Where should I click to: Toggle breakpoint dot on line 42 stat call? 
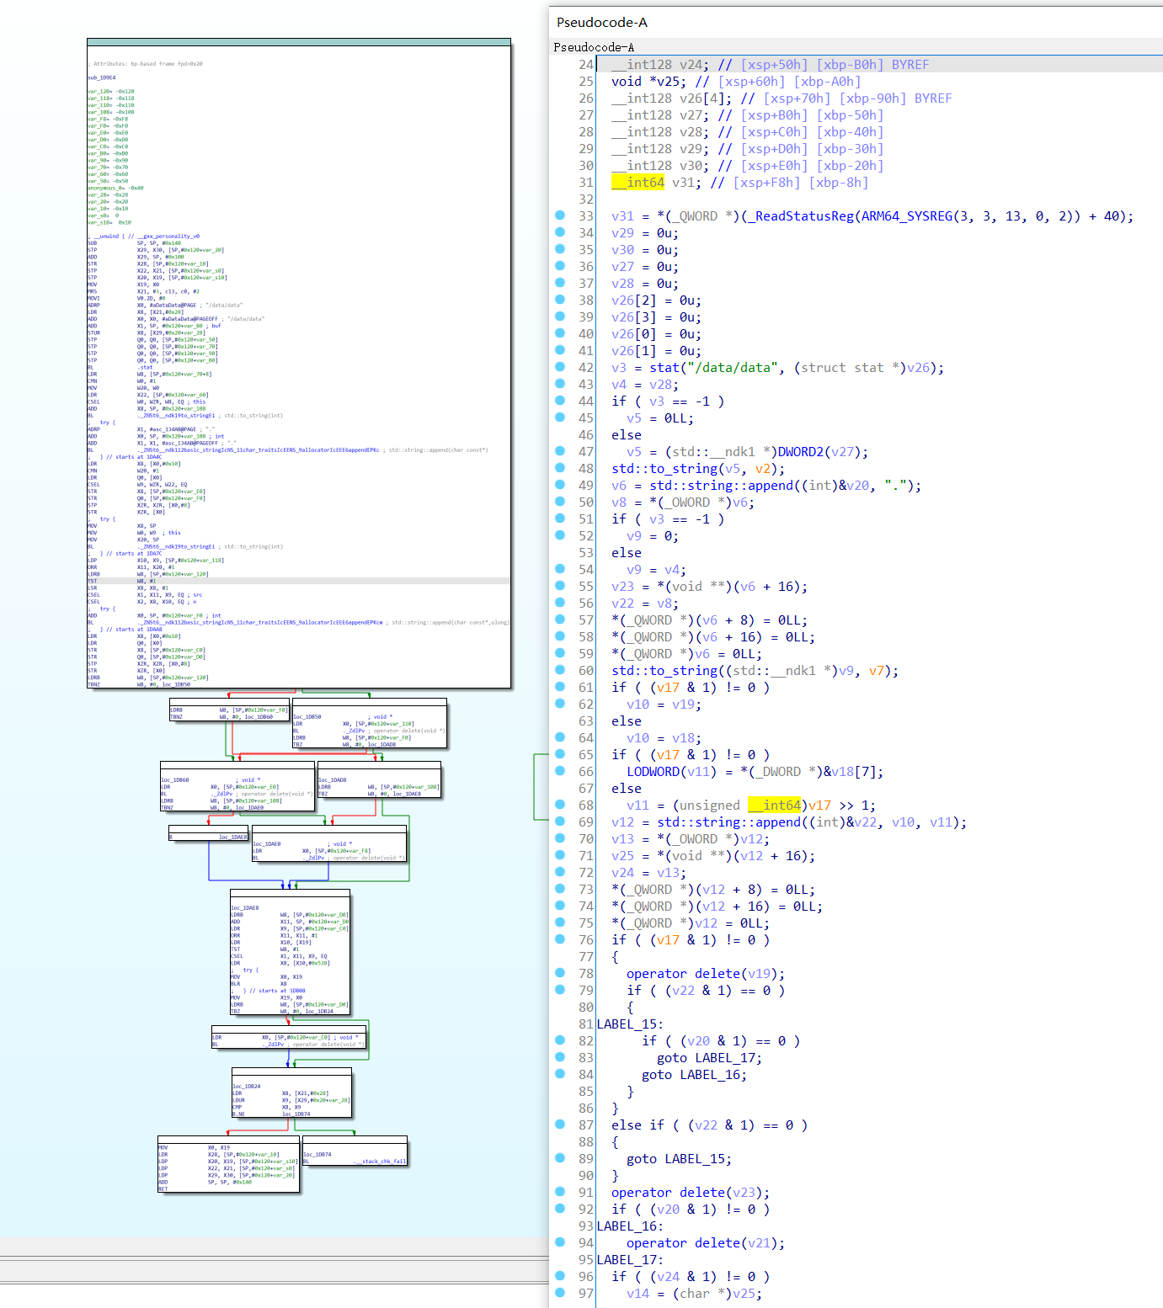point(560,367)
